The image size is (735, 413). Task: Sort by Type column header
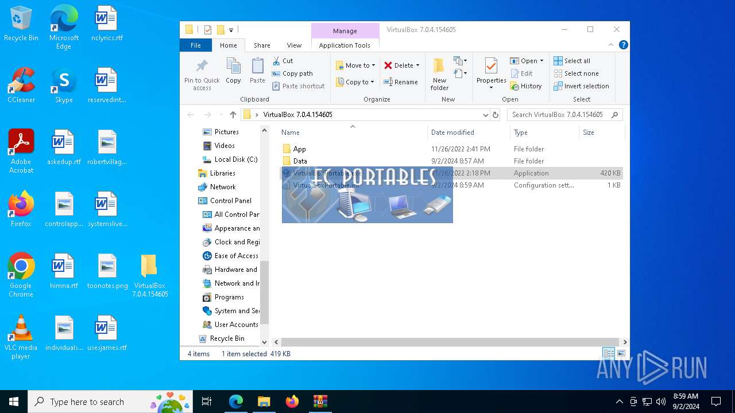[x=544, y=133]
